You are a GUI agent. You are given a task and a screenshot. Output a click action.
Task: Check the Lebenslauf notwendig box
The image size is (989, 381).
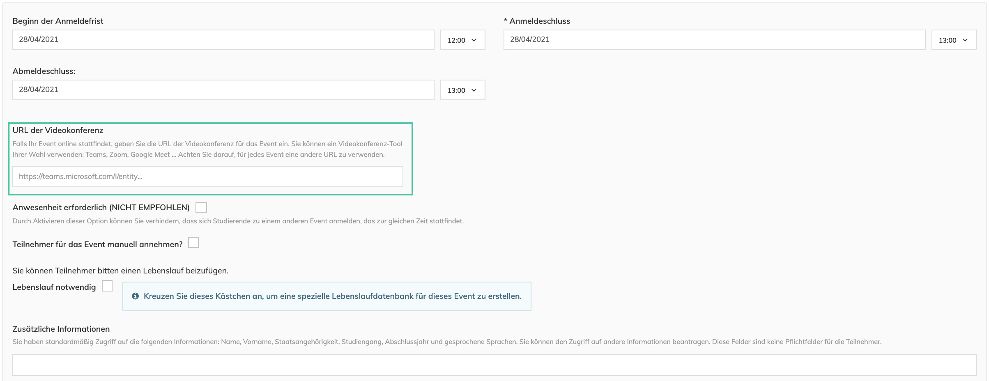107,286
